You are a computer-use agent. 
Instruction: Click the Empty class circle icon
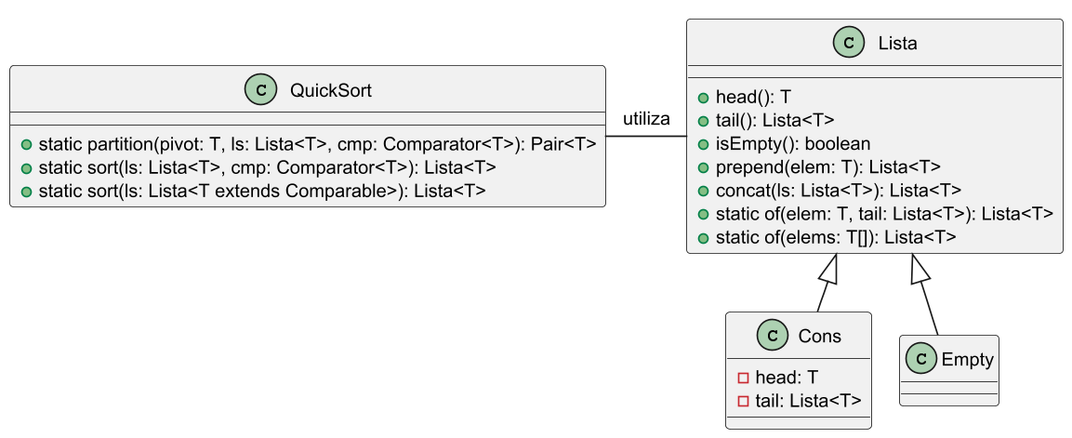[922, 359]
